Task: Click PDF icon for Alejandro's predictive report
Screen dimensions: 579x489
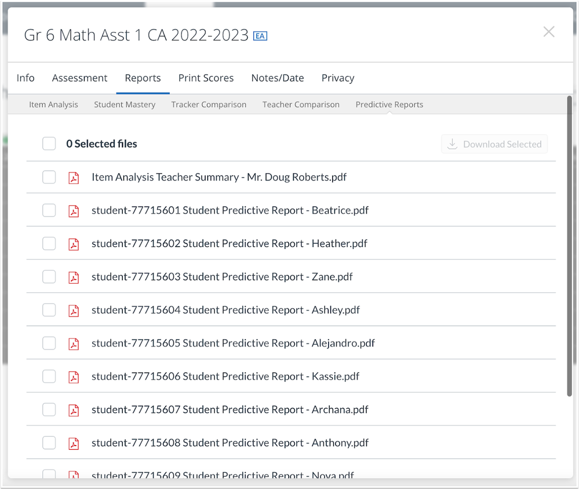Action: 74,343
